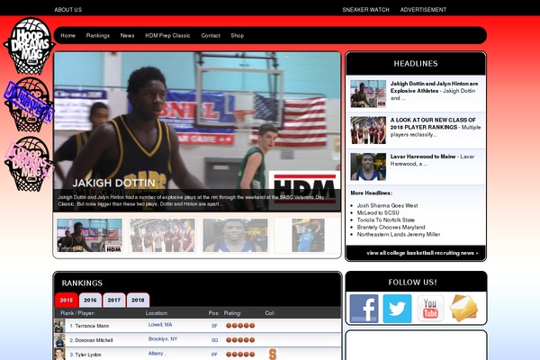Go to Home in navigation bar
The image size is (540, 360).
point(67,35)
